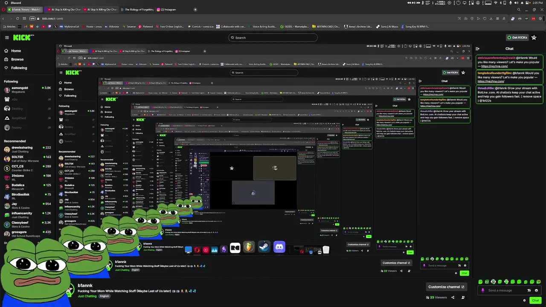This screenshot has width=546, height=307.
Task: Open Jay Slots & Casino with 954 viewers
Action: tap(28, 206)
